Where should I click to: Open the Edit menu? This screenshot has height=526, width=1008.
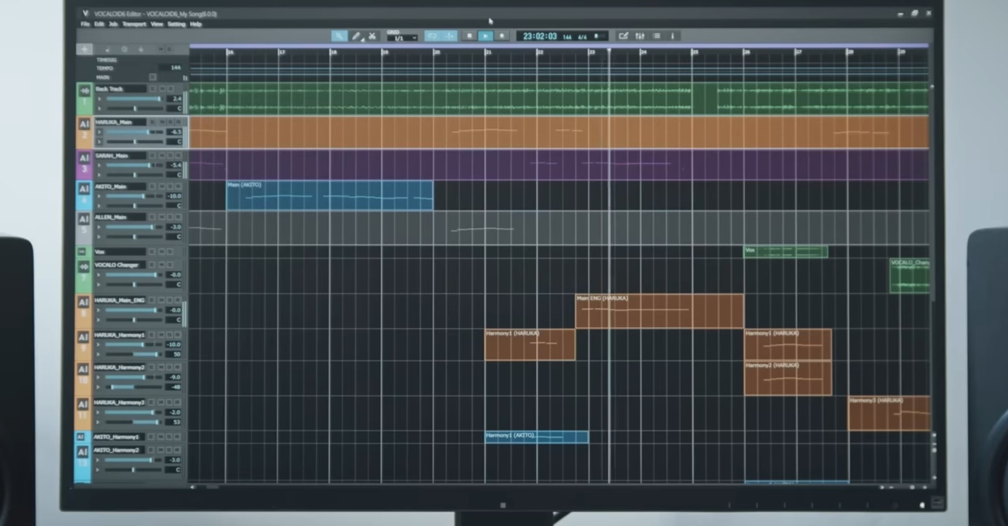tap(99, 24)
